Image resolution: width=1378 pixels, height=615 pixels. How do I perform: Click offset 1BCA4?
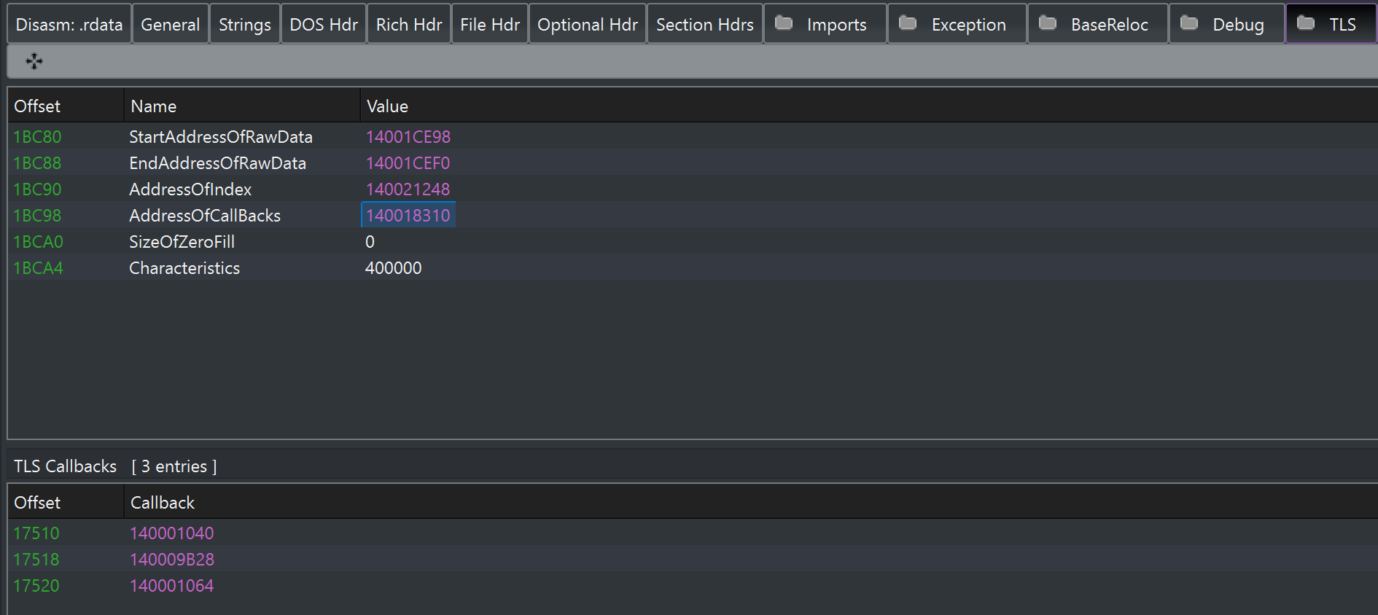(38, 268)
